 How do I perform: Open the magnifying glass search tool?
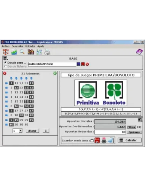point(22,52)
